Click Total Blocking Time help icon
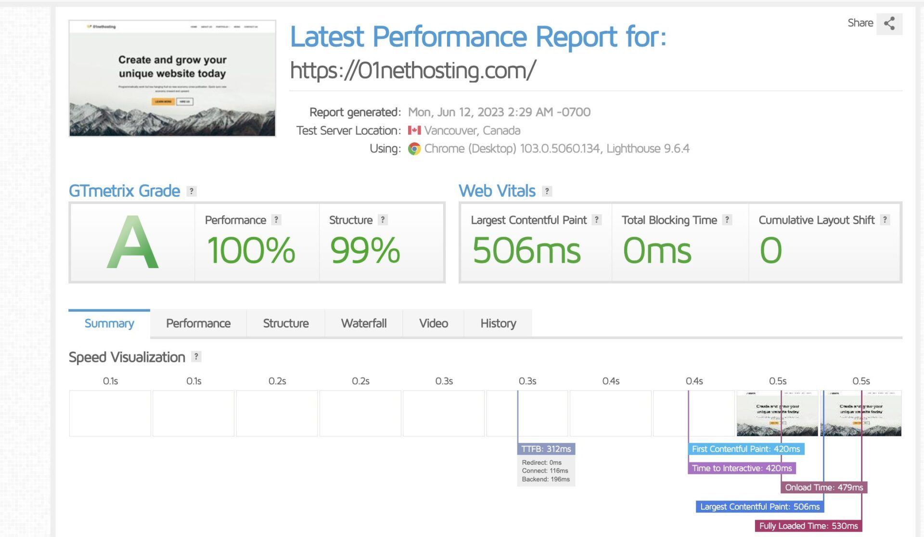Image resolution: width=924 pixels, height=537 pixels. pos(727,220)
